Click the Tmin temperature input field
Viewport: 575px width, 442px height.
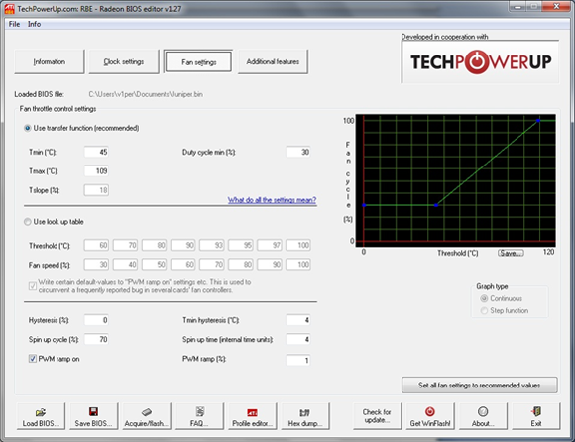tap(96, 152)
